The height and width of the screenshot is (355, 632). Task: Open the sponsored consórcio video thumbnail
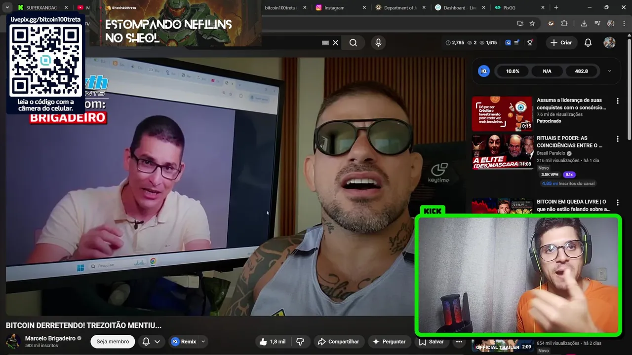click(x=502, y=114)
